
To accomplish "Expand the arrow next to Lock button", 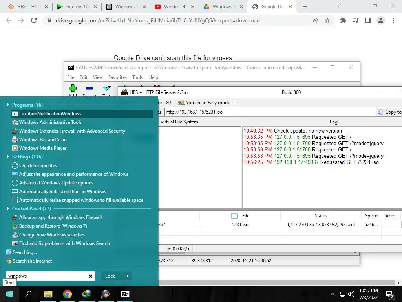I will tap(128, 276).
